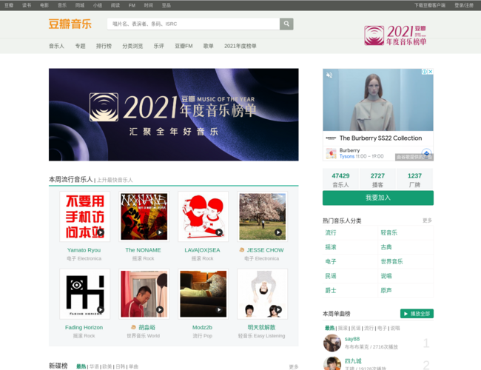Image resolution: width=481 pixels, height=370 pixels.
Task: Click the search magnifier button
Action: point(286,24)
